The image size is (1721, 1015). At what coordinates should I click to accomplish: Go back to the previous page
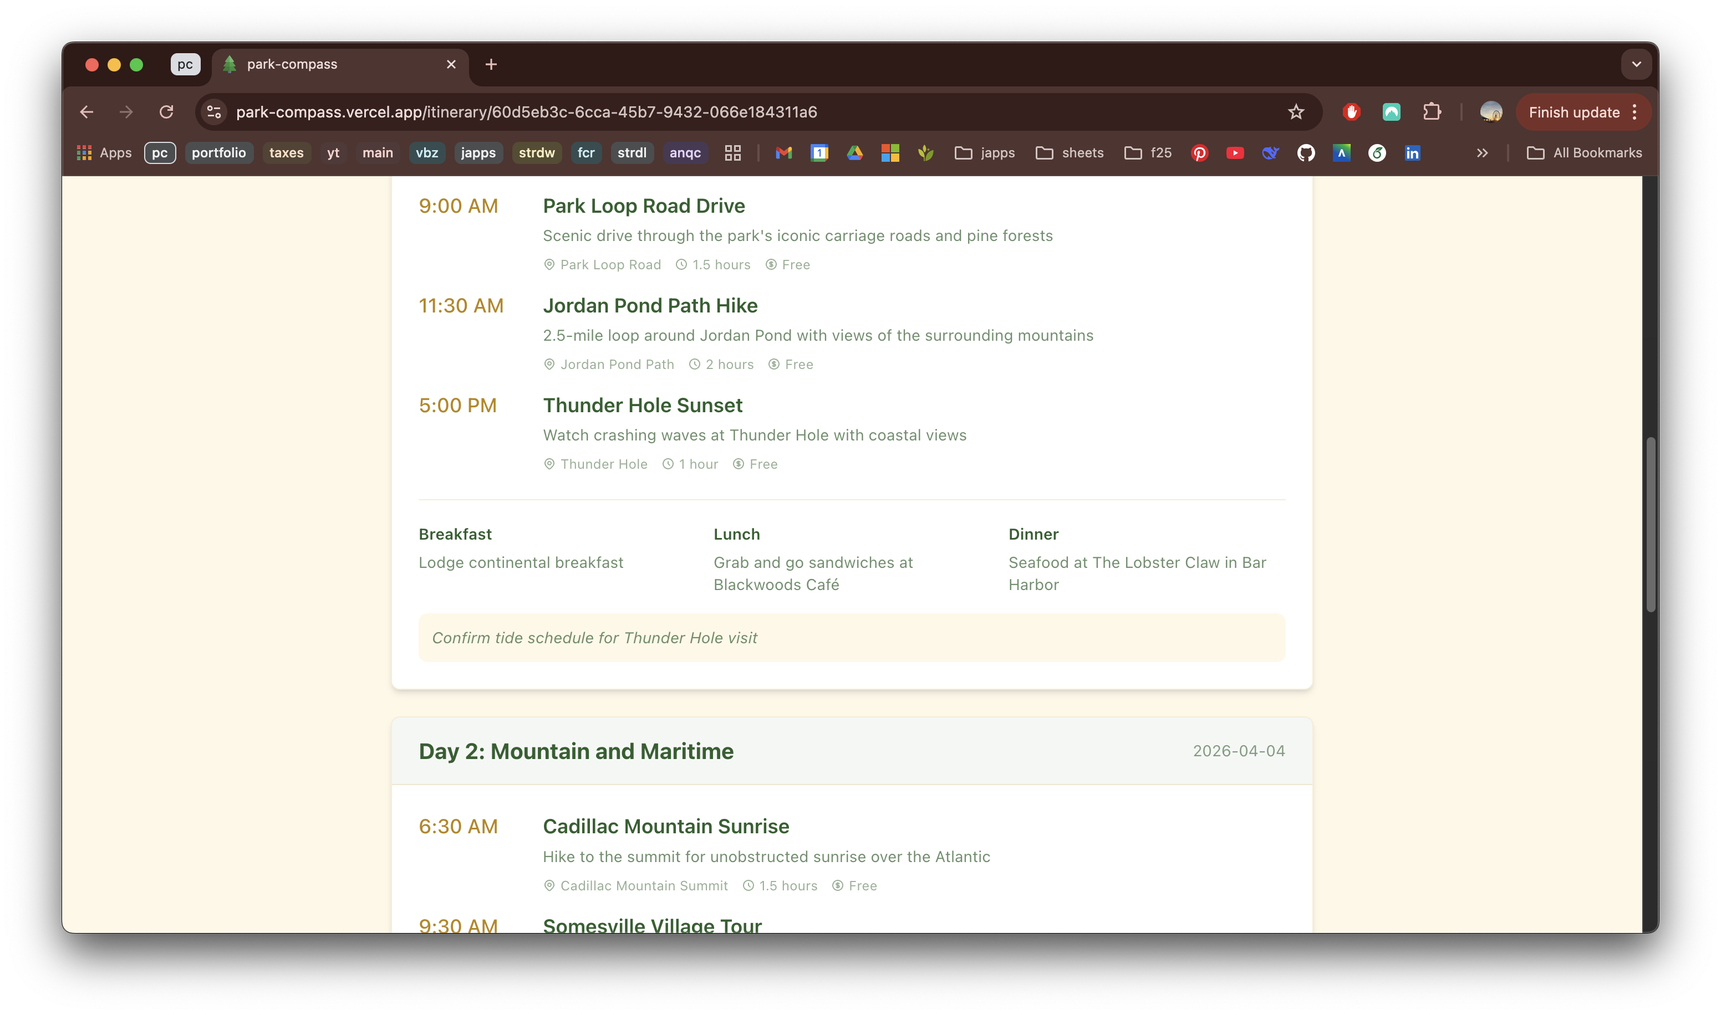click(x=86, y=112)
